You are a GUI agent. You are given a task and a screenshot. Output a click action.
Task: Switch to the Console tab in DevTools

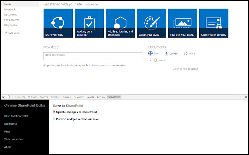(x=101, y=97)
